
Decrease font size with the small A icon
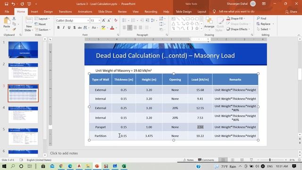click(x=109, y=20)
